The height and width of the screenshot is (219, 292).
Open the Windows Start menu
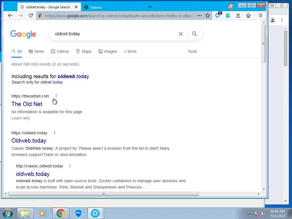(7, 213)
